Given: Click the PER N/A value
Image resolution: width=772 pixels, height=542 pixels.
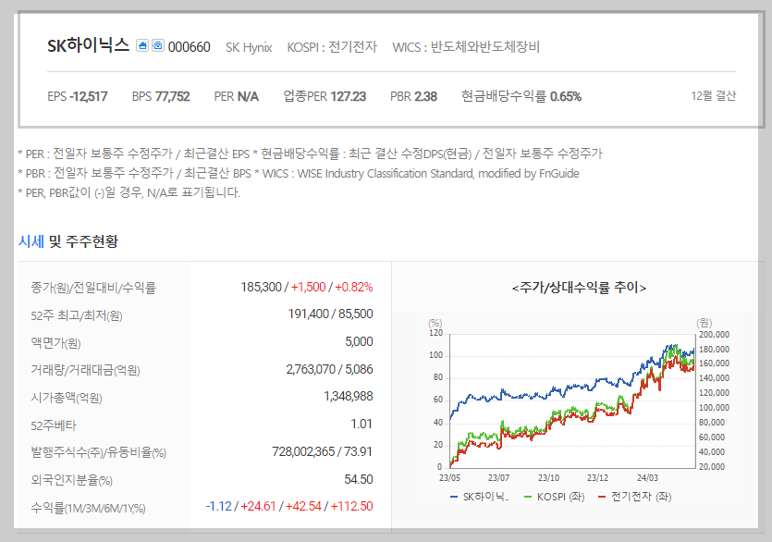Looking at the screenshot, I should coord(237,96).
